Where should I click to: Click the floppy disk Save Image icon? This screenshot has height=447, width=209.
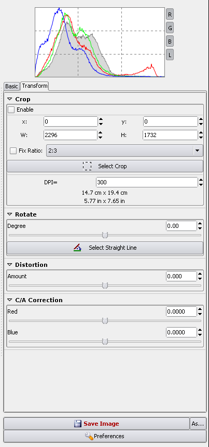click(x=78, y=424)
